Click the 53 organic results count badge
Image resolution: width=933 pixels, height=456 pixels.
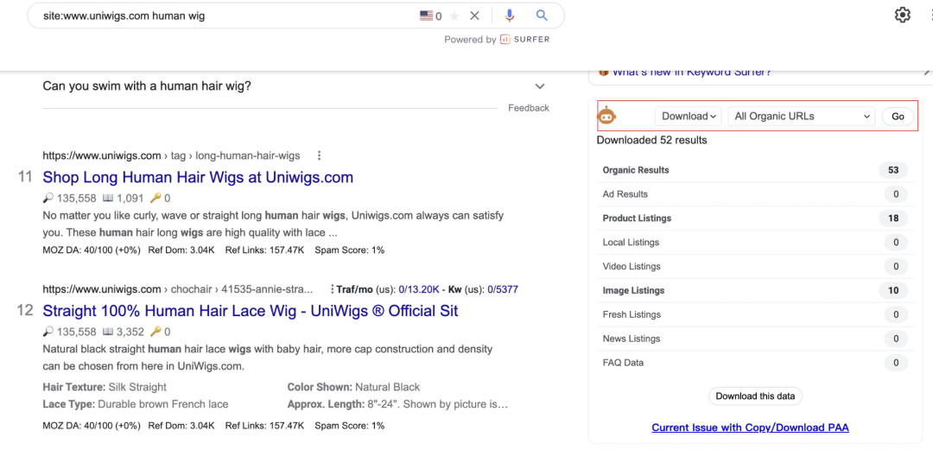click(x=893, y=170)
